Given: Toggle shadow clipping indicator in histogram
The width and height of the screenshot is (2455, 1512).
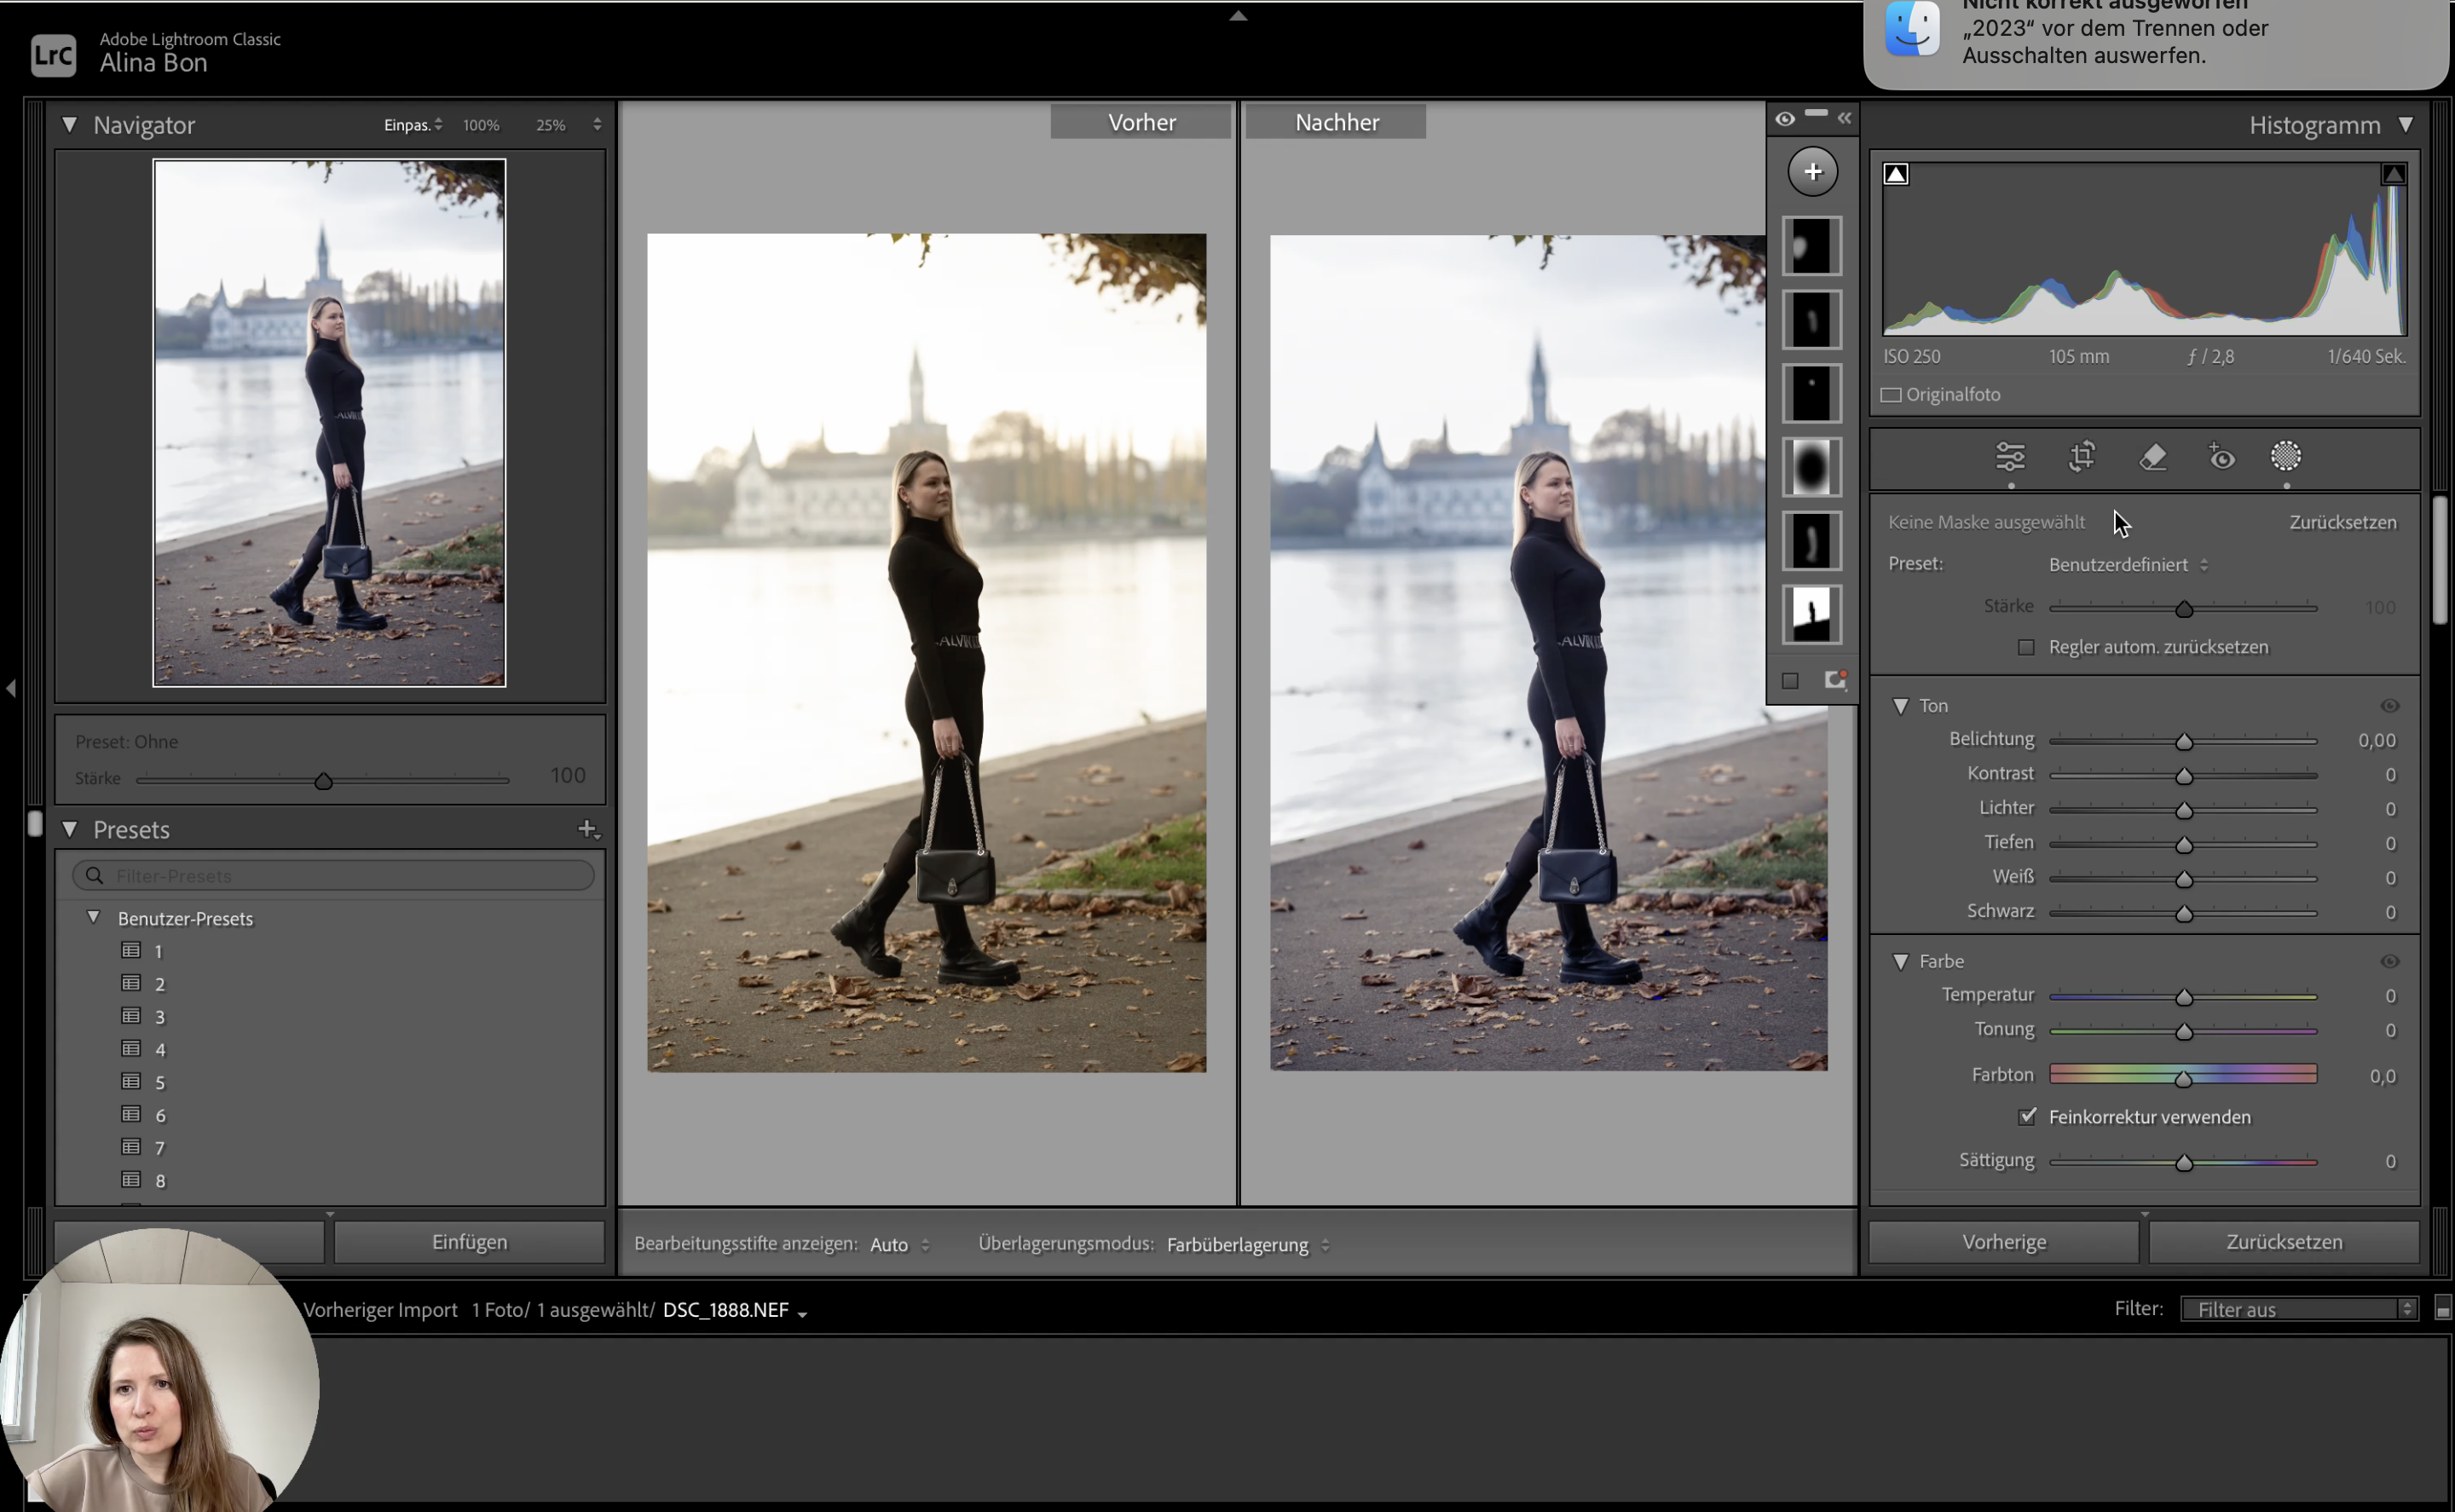Looking at the screenshot, I should point(1896,175).
